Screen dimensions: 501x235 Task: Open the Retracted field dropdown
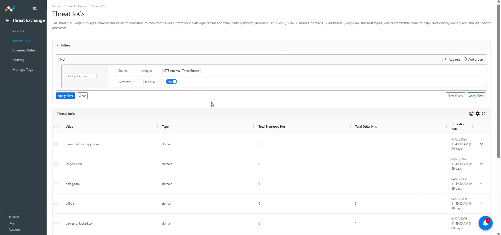(127, 82)
